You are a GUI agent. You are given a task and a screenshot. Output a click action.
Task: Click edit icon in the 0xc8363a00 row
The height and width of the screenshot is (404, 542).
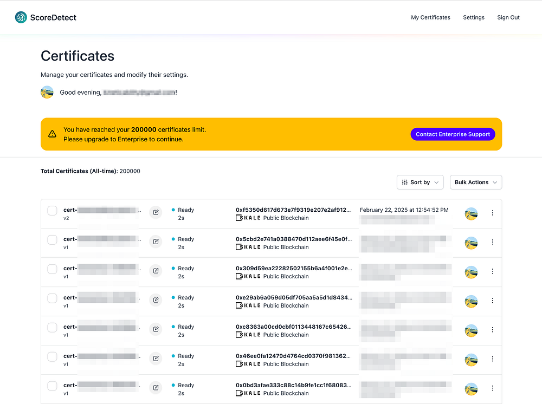click(156, 330)
